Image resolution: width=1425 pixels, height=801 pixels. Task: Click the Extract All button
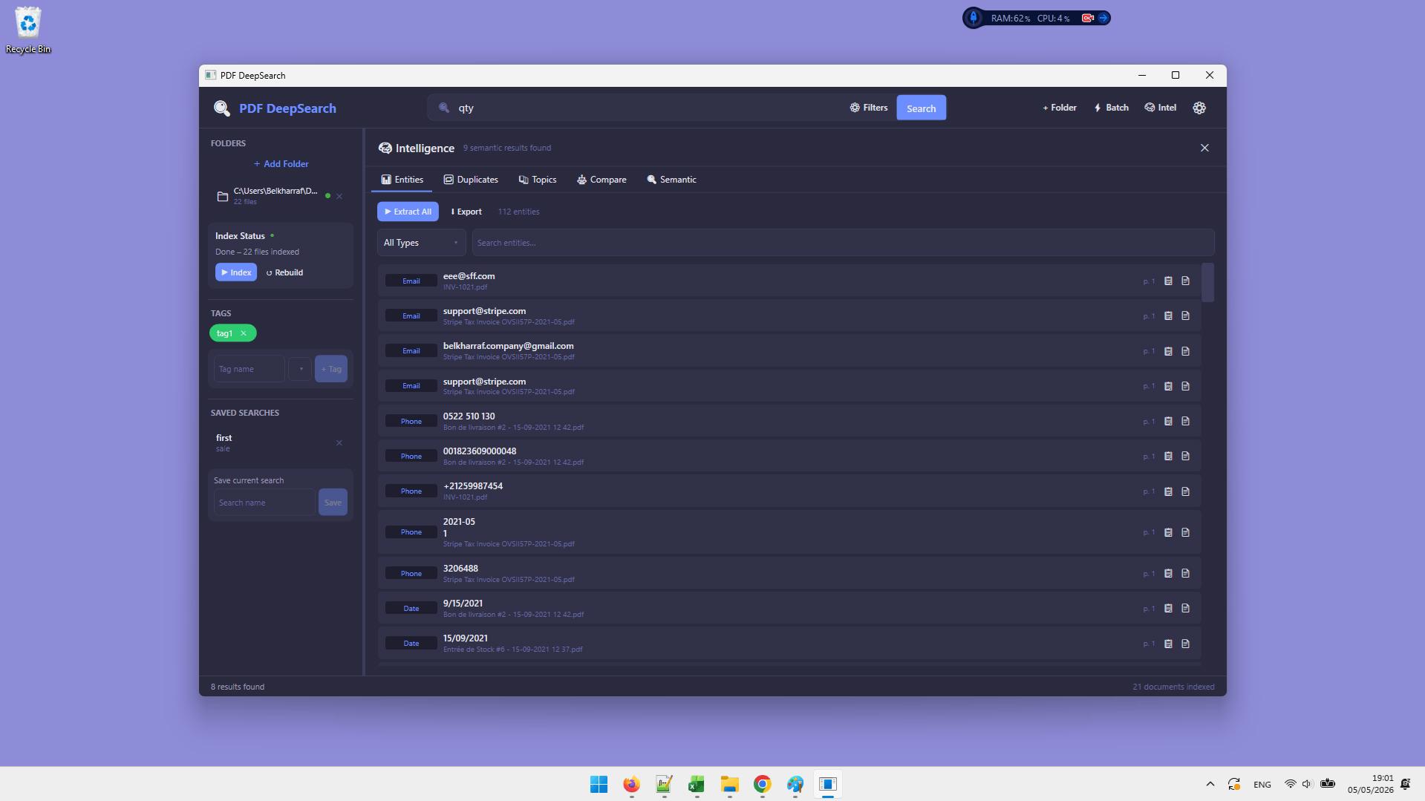pyautogui.click(x=408, y=212)
